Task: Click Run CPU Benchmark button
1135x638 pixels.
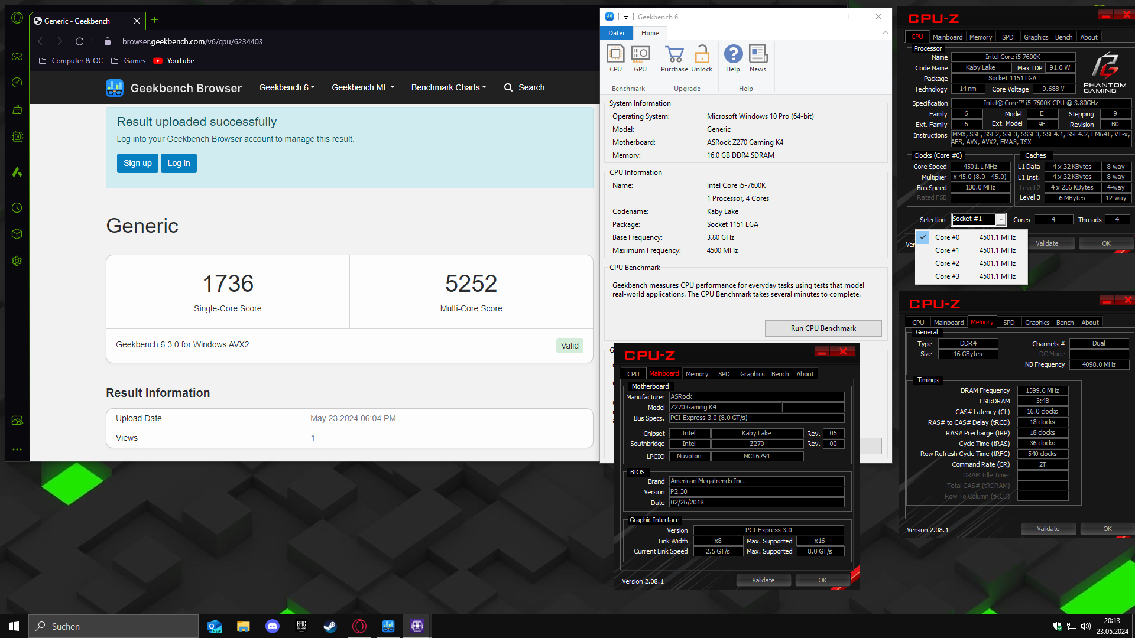Action: 823,328
